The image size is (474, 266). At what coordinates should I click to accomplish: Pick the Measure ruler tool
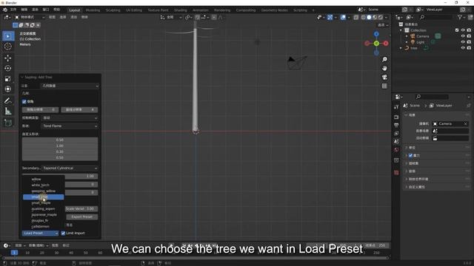point(8,112)
